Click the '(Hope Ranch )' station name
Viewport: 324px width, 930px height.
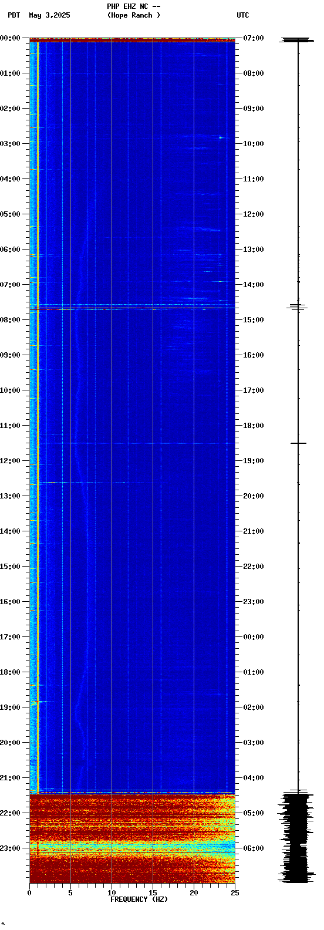(x=134, y=15)
